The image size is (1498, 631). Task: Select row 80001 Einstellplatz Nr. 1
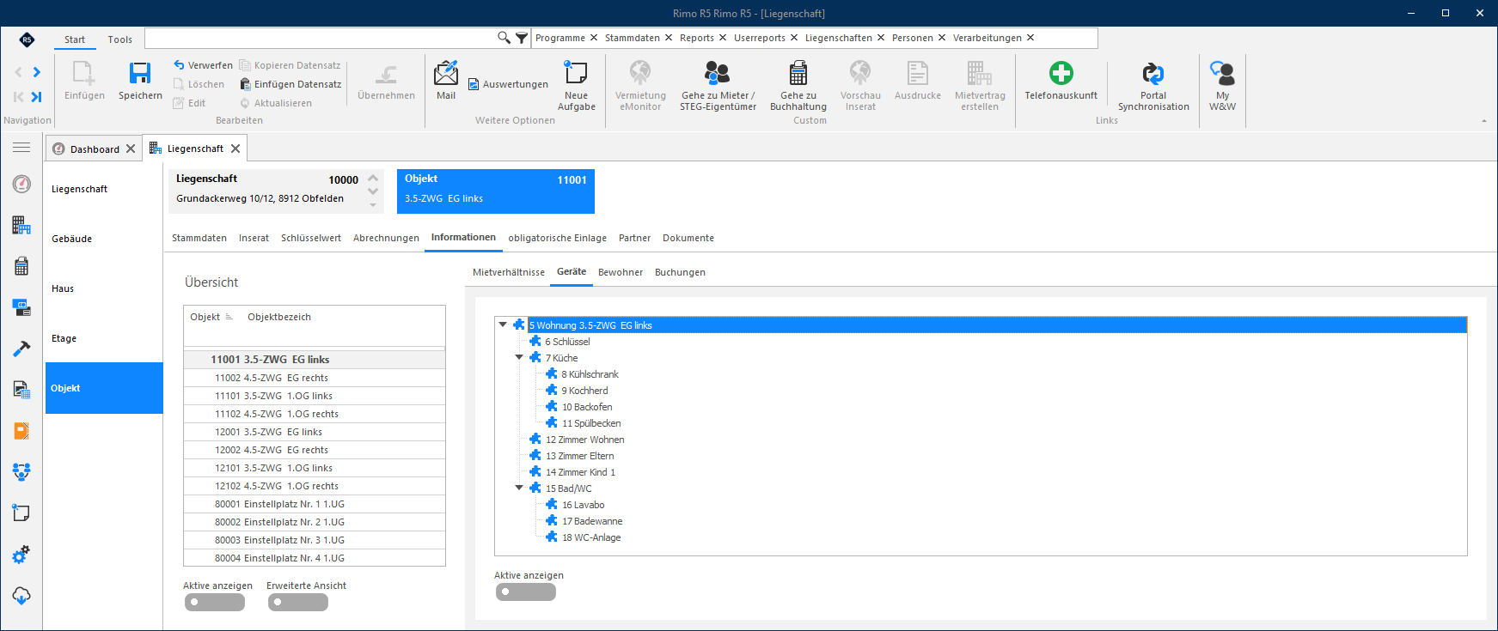click(x=315, y=504)
